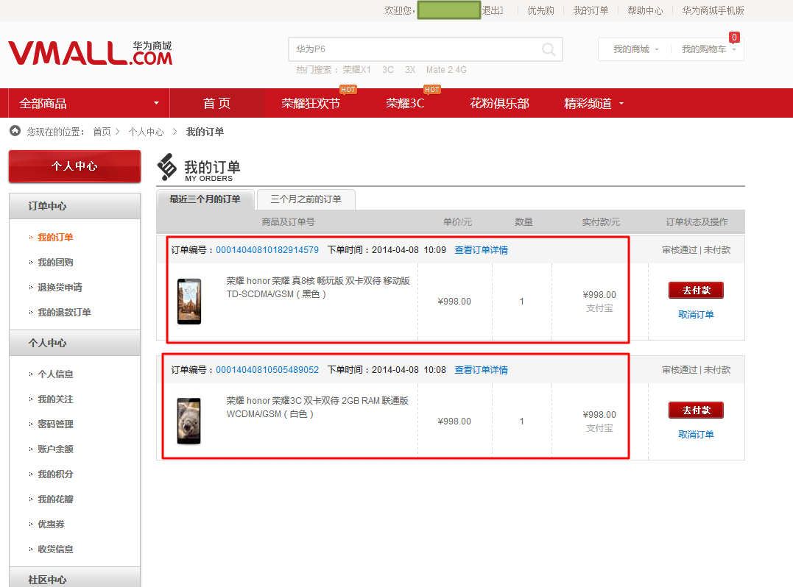Screen dimensions: 793x587
Task: Go to 首页 in the red navigation bar
Action: point(217,104)
